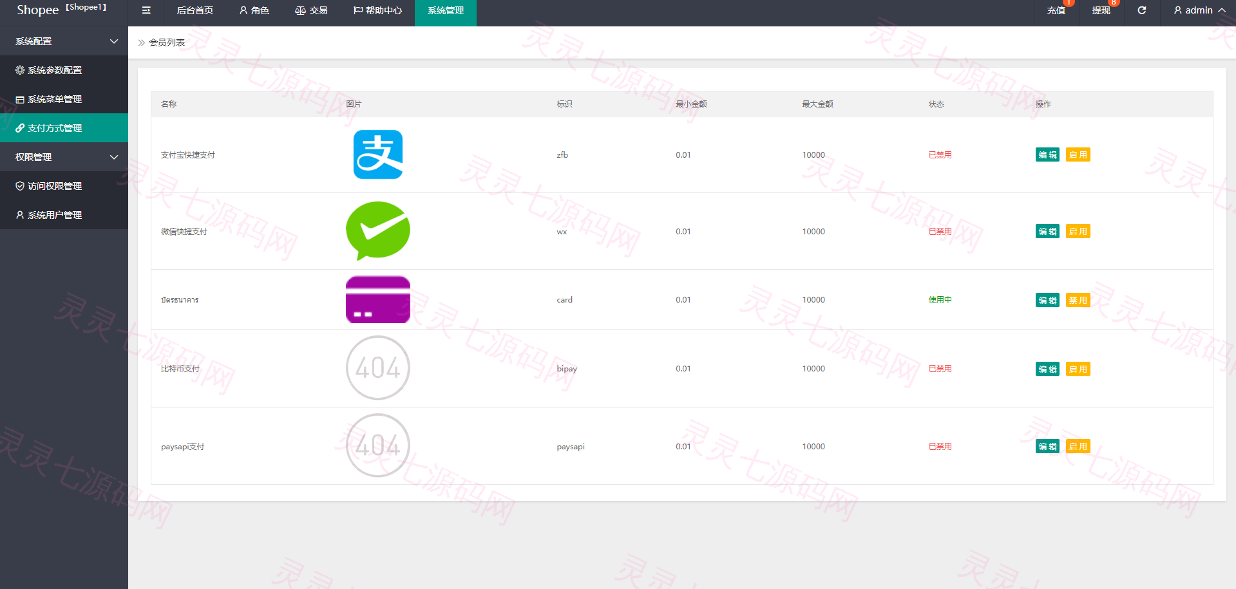Select 支付方式管理 in the sidebar
Screen dimensions: 1236x589
click(x=64, y=128)
